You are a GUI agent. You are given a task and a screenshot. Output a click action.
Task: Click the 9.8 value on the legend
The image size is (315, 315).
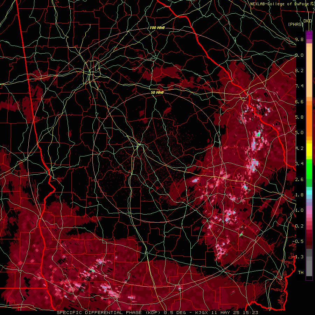coord(299,39)
